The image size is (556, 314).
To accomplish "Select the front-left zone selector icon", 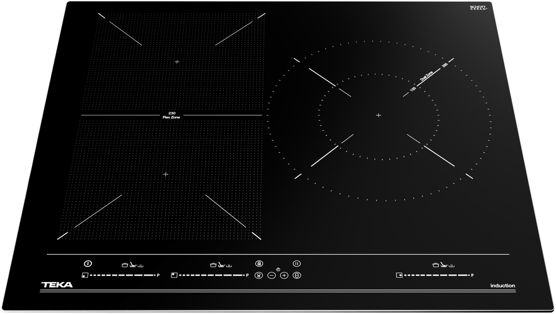I will [85, 276].
